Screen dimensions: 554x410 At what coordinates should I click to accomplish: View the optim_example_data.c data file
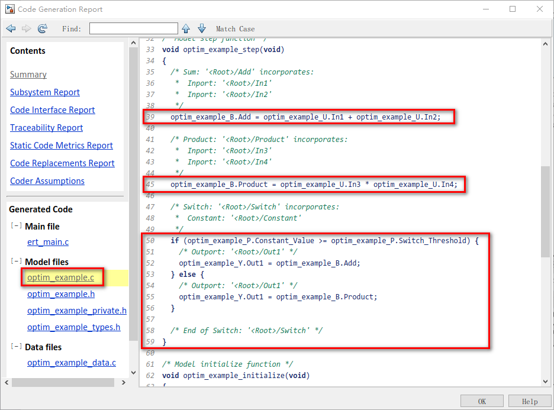[x=71, y=362]
